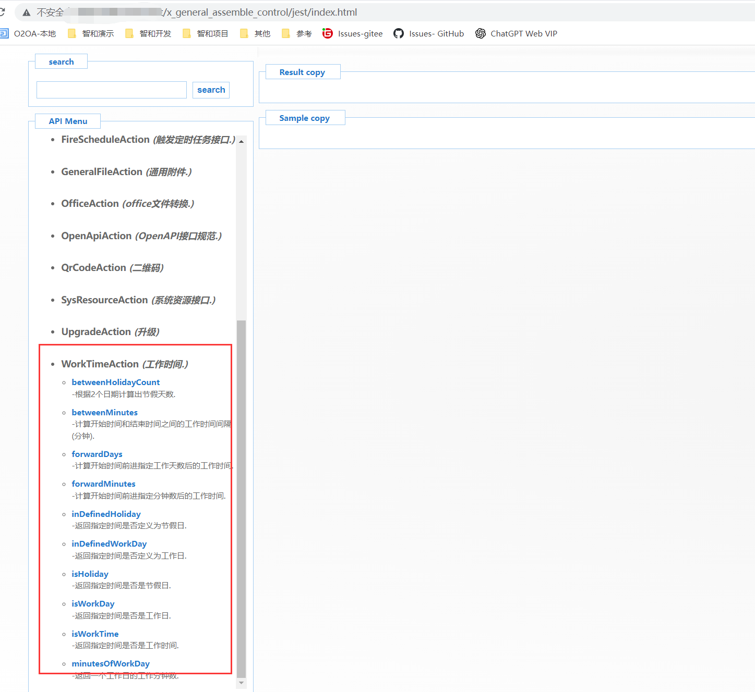Click the API menu scrollbar thumb
This screenshot has height=692, width=755.
tap(241, 499)
